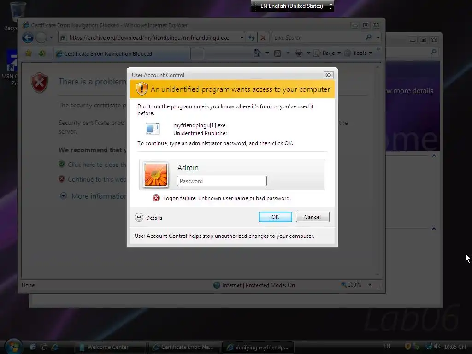Click the archive.org address bar
Screen dimensions: 472x354
click(x=149, y=38)
